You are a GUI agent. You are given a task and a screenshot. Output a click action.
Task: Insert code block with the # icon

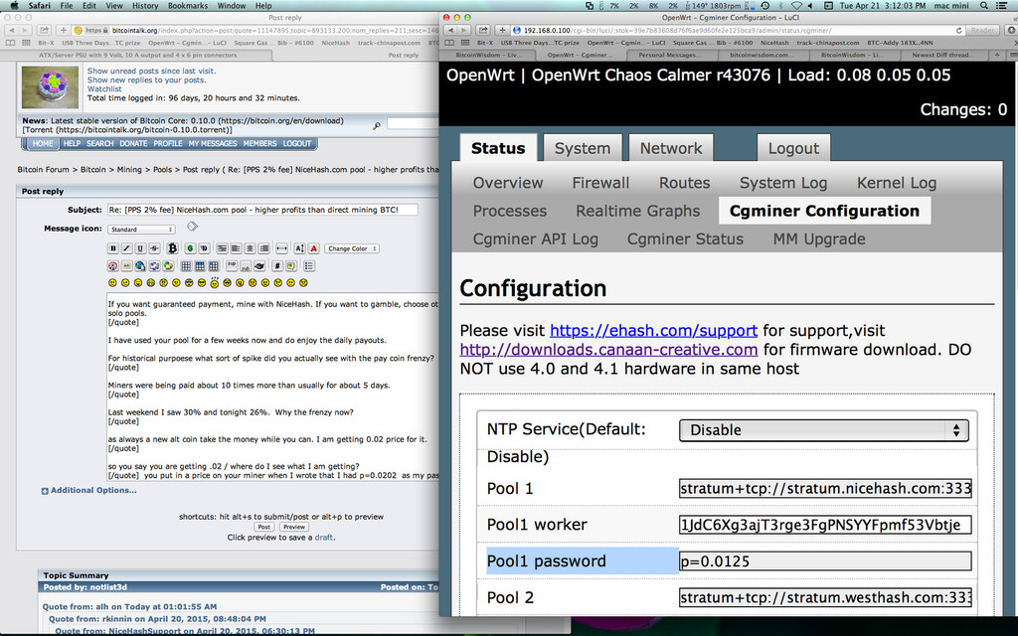[x=277, y=266]
